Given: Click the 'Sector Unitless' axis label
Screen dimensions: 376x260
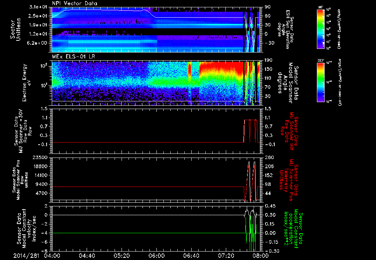Looking at the screenshot, I should click(15, 29).
